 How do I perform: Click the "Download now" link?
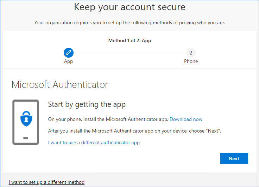click(x=186, y=119)
